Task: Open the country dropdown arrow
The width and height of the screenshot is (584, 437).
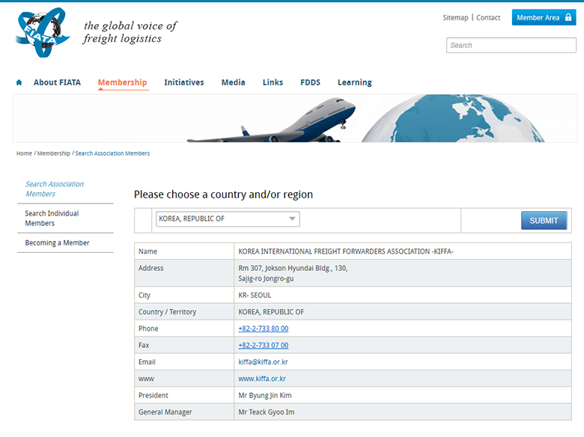Action: pyautogui.click(x=292, y=218)
